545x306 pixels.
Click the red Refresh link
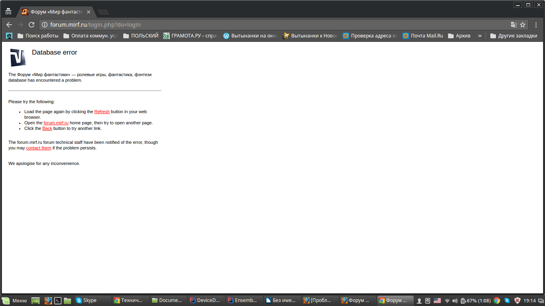tap(102, 112)
